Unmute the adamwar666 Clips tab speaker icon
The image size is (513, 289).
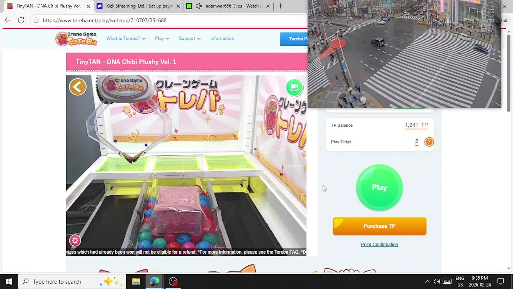(199, 6)
